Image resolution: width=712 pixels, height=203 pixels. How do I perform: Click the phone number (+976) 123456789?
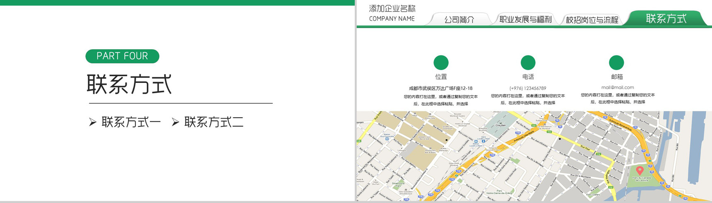(x=528, y=88)
